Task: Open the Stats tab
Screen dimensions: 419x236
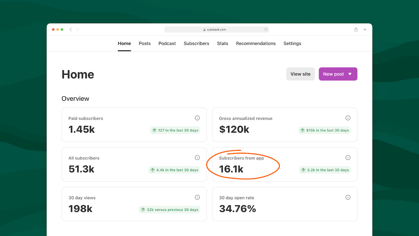Action: point(223,44)
